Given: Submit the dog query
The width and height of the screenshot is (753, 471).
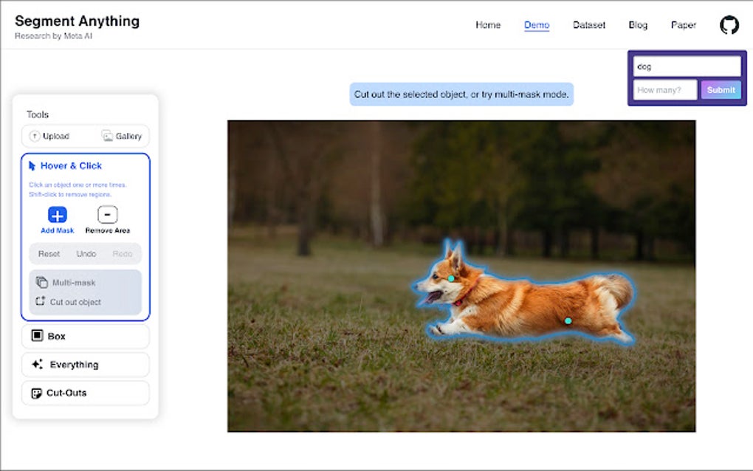Looking at the screenshot, I should pos(721,90).
